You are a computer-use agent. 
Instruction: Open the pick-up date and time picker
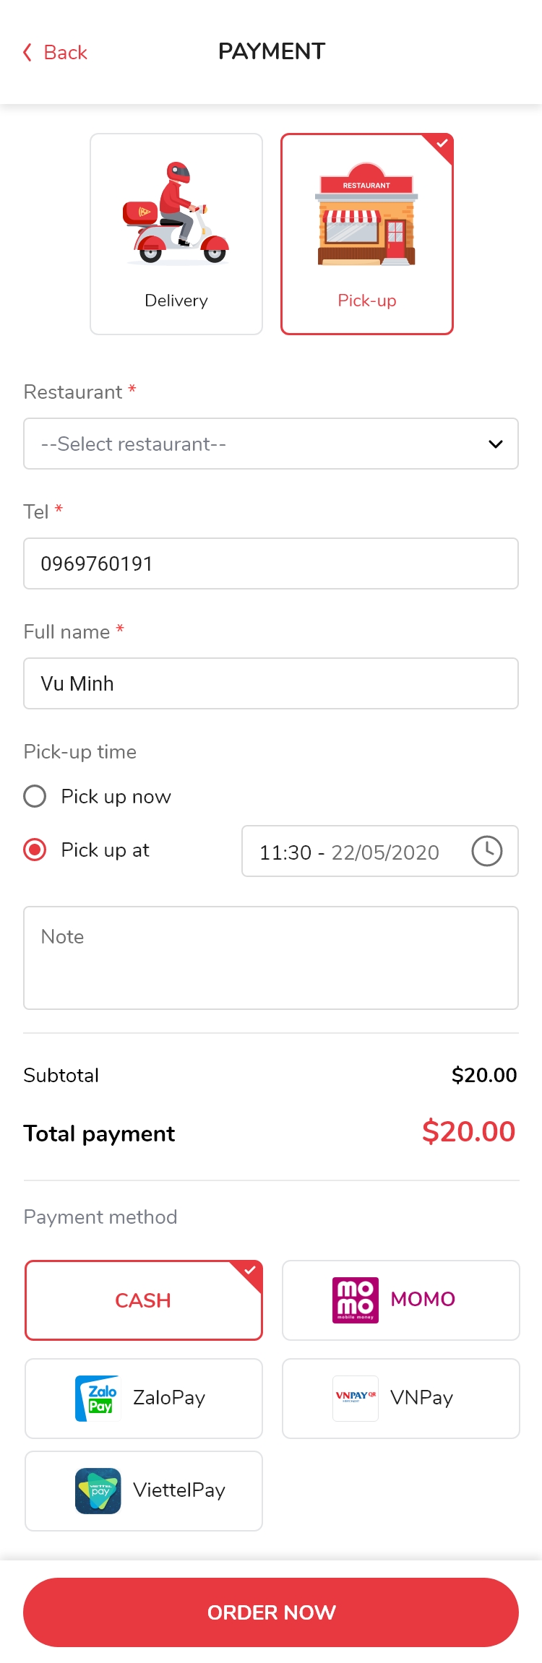tap(350, 852)
